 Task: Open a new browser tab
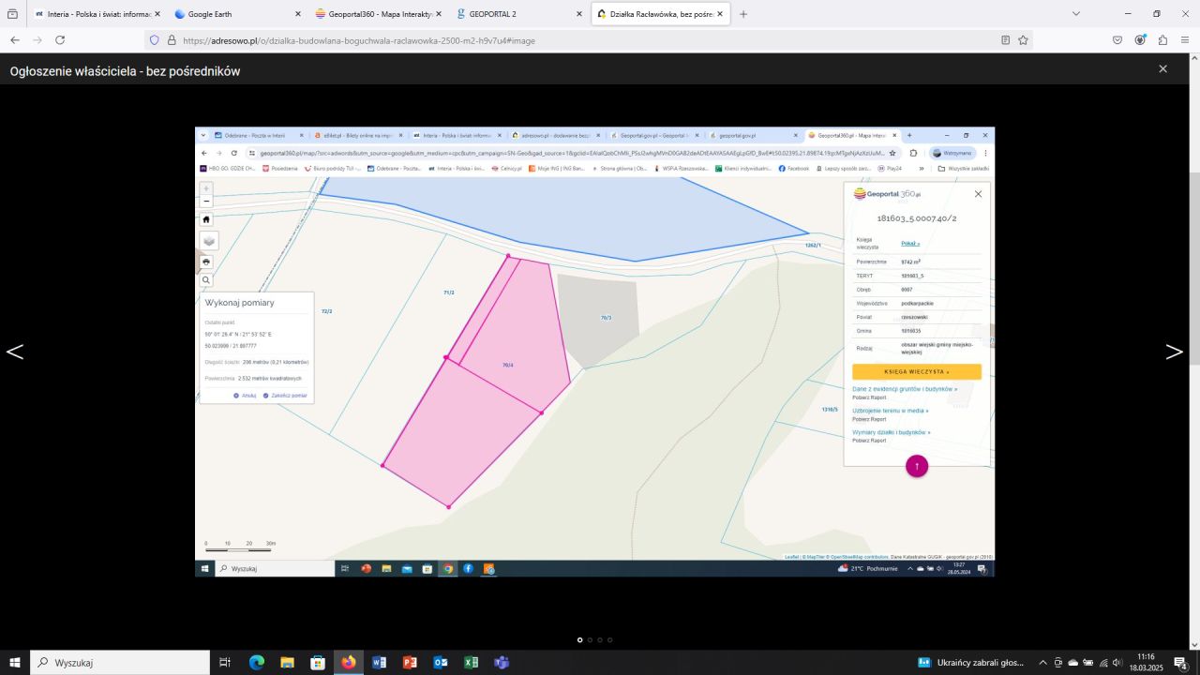pyautogui.click(x=743, y=14)
